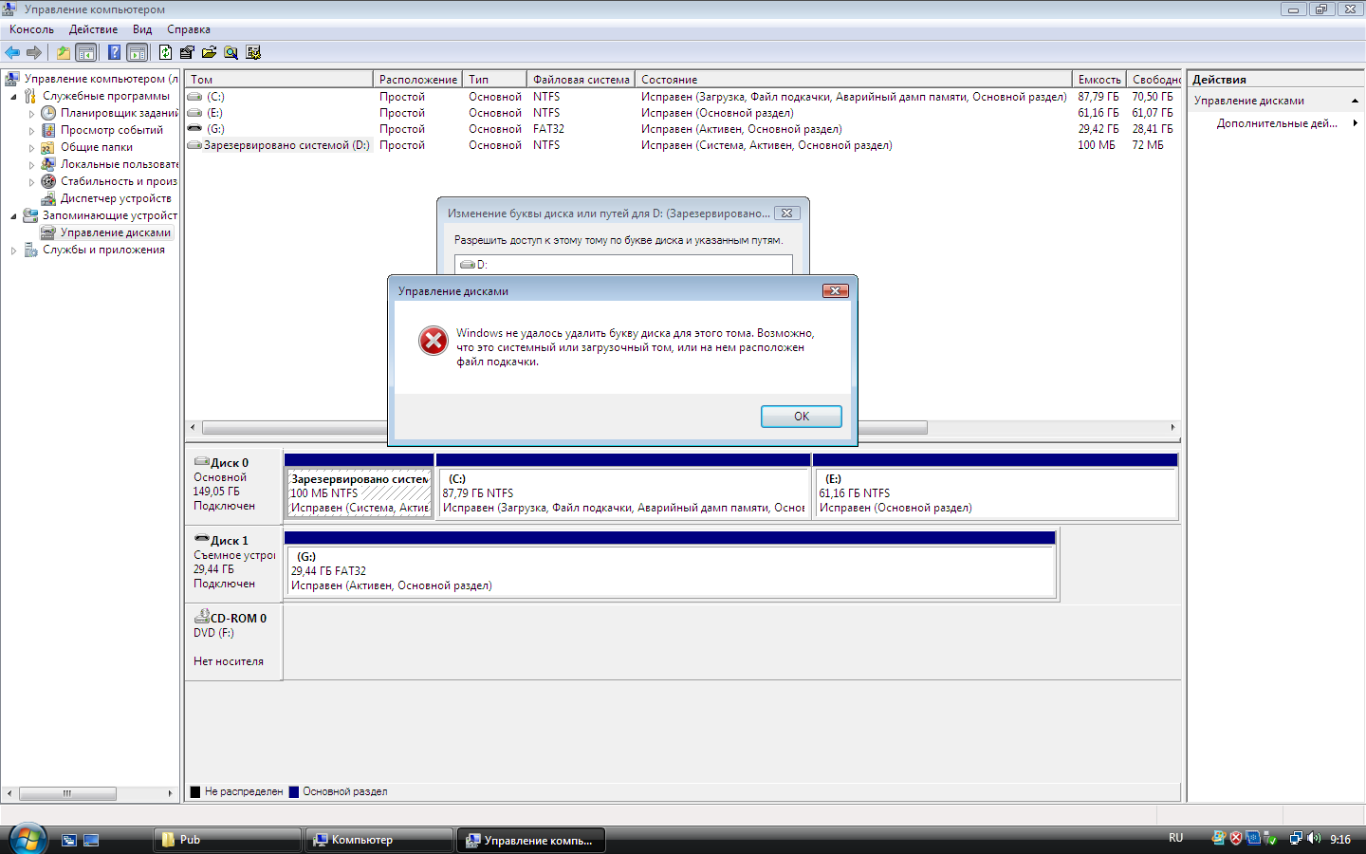Click the Shared Folders icon in tree
Image resolution: width=1366 pixels, height=854 pixels.
click(48, 147)
